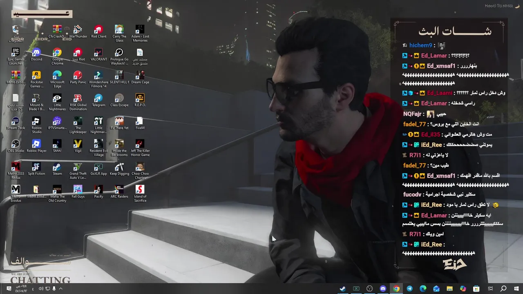Open the Windows Start button

pyautogui.click(x=516, y=289)
